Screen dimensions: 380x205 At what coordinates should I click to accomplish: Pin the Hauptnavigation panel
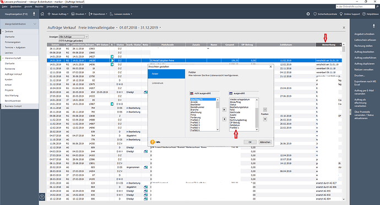click(x=34, y=14)
